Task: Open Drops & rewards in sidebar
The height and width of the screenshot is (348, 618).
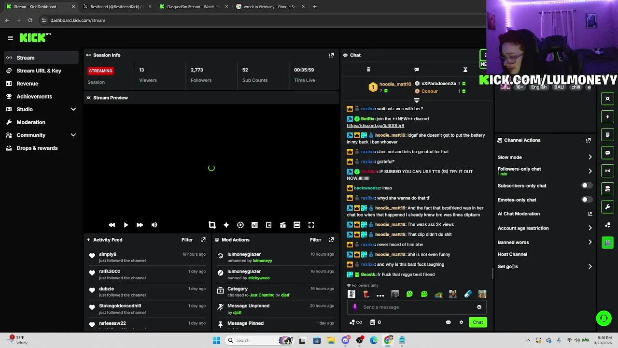Action: [41, 148]
